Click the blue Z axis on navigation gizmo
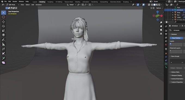The height and width of the screenshot is (100, 185). (x=158, y=12)
